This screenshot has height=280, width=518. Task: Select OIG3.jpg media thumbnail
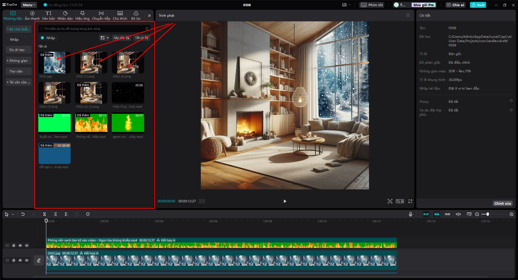[55, 63]
